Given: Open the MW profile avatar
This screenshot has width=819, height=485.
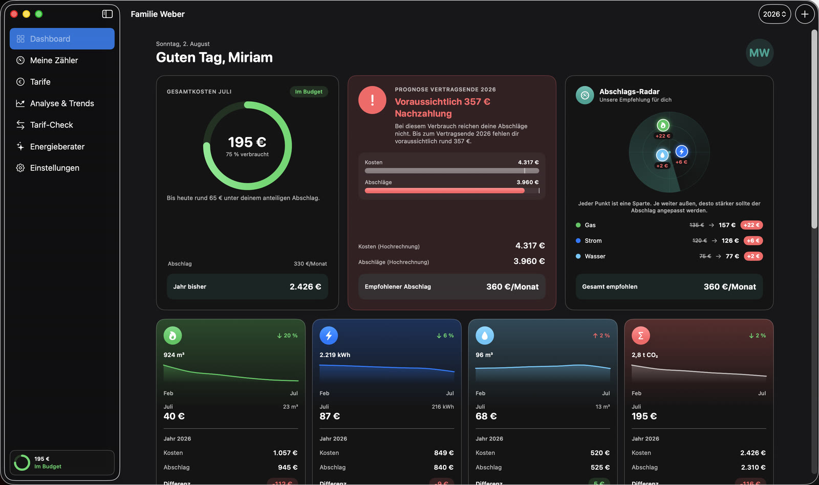Looking at the screenshot, I should point(759,53).
